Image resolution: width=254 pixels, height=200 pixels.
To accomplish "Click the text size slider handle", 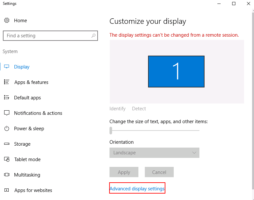I will pyautogui.click(x=111, y=131).
